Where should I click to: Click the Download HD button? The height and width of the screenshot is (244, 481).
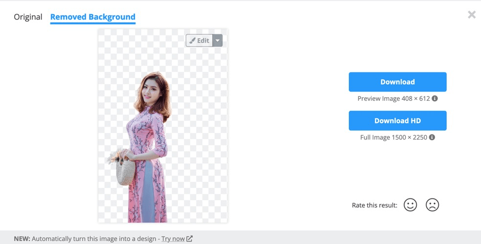397,120
